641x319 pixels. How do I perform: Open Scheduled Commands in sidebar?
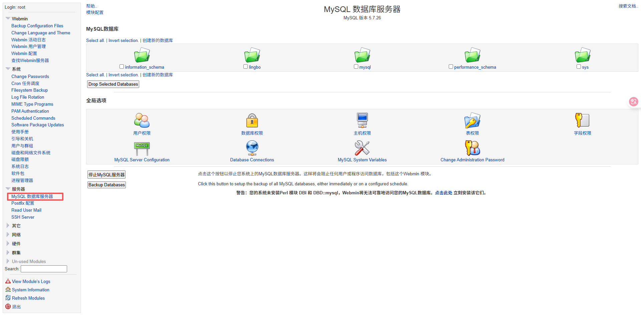pos(33,118)
